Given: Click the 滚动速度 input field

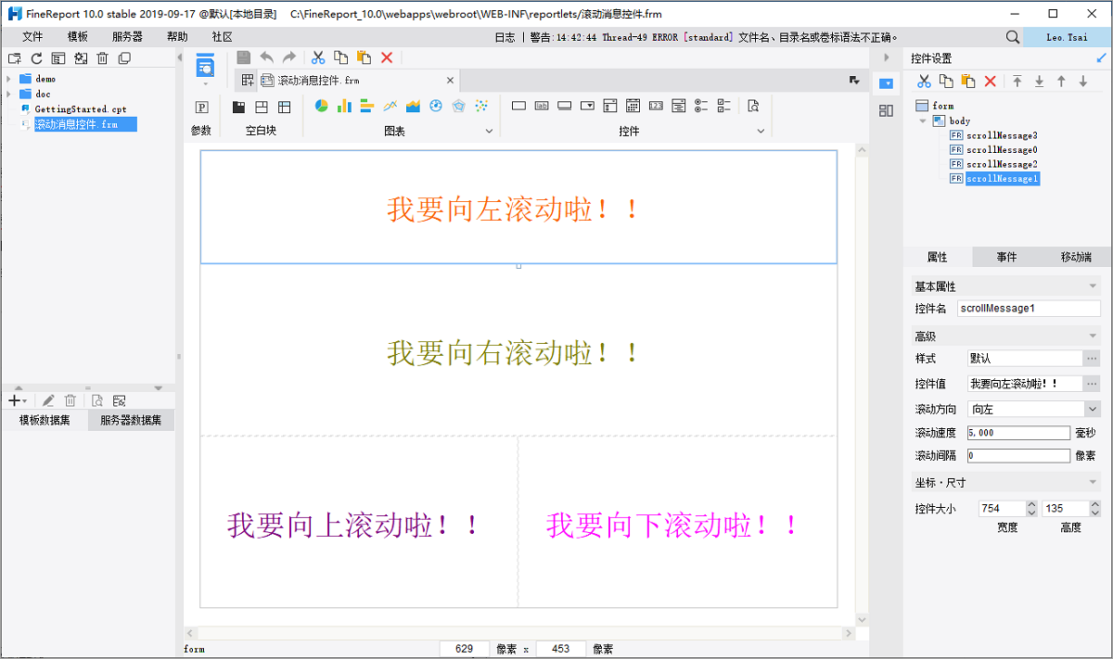Looking at the screenshot, I should click(1017, 433).
